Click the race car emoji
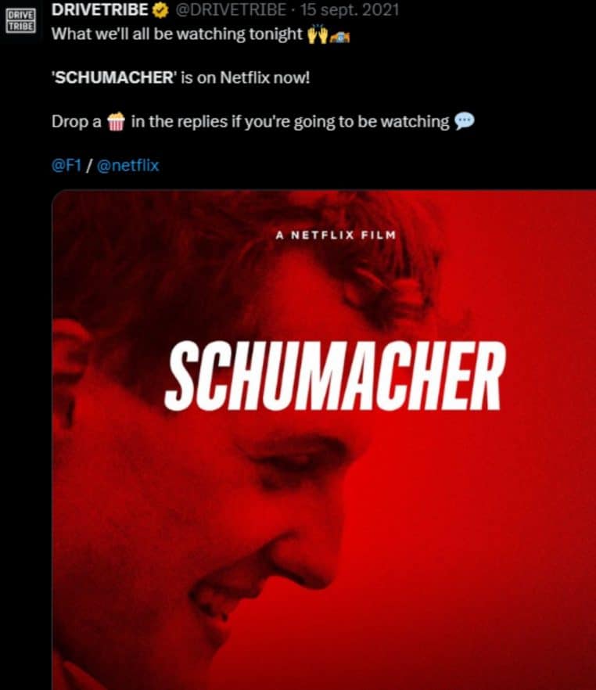The height and width of the screenshot is (690, 596). pos(339,38)
